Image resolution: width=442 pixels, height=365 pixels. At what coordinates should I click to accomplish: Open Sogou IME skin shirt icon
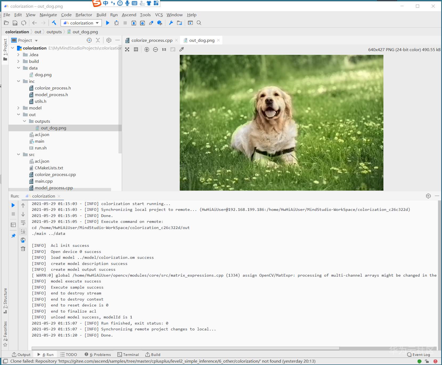tap(149, 3)
